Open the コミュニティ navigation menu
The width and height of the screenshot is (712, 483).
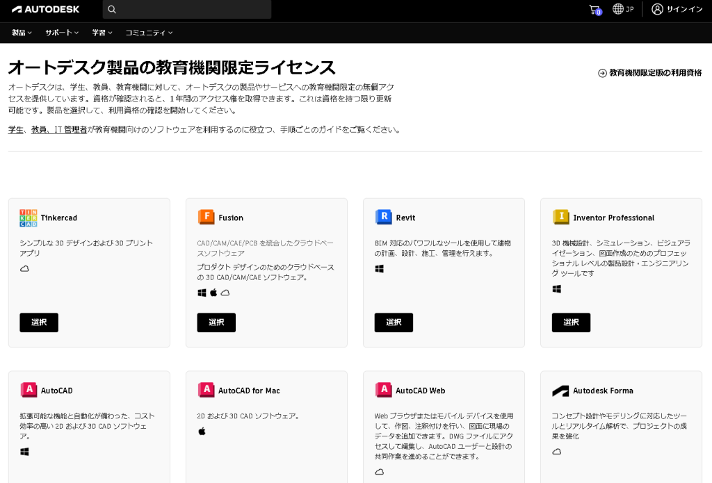coord(149,33)
